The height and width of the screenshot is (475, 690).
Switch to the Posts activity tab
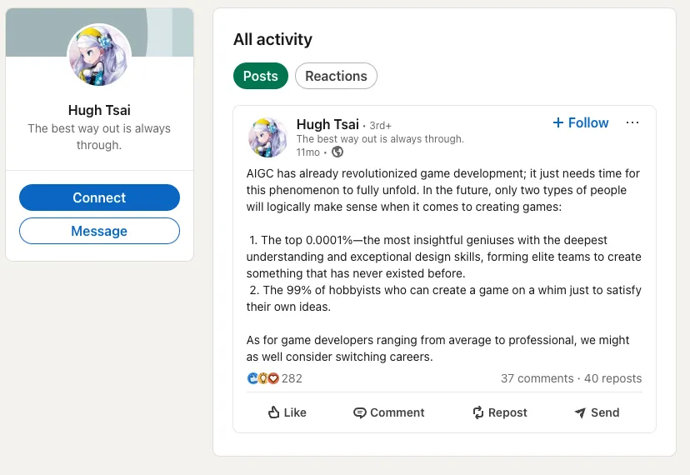tap(260, 76)
